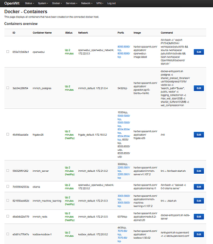This screenshot has width=213, height=244.
Task: Open frigate port link 8554:8554/tcp
Action: [124, 131]
